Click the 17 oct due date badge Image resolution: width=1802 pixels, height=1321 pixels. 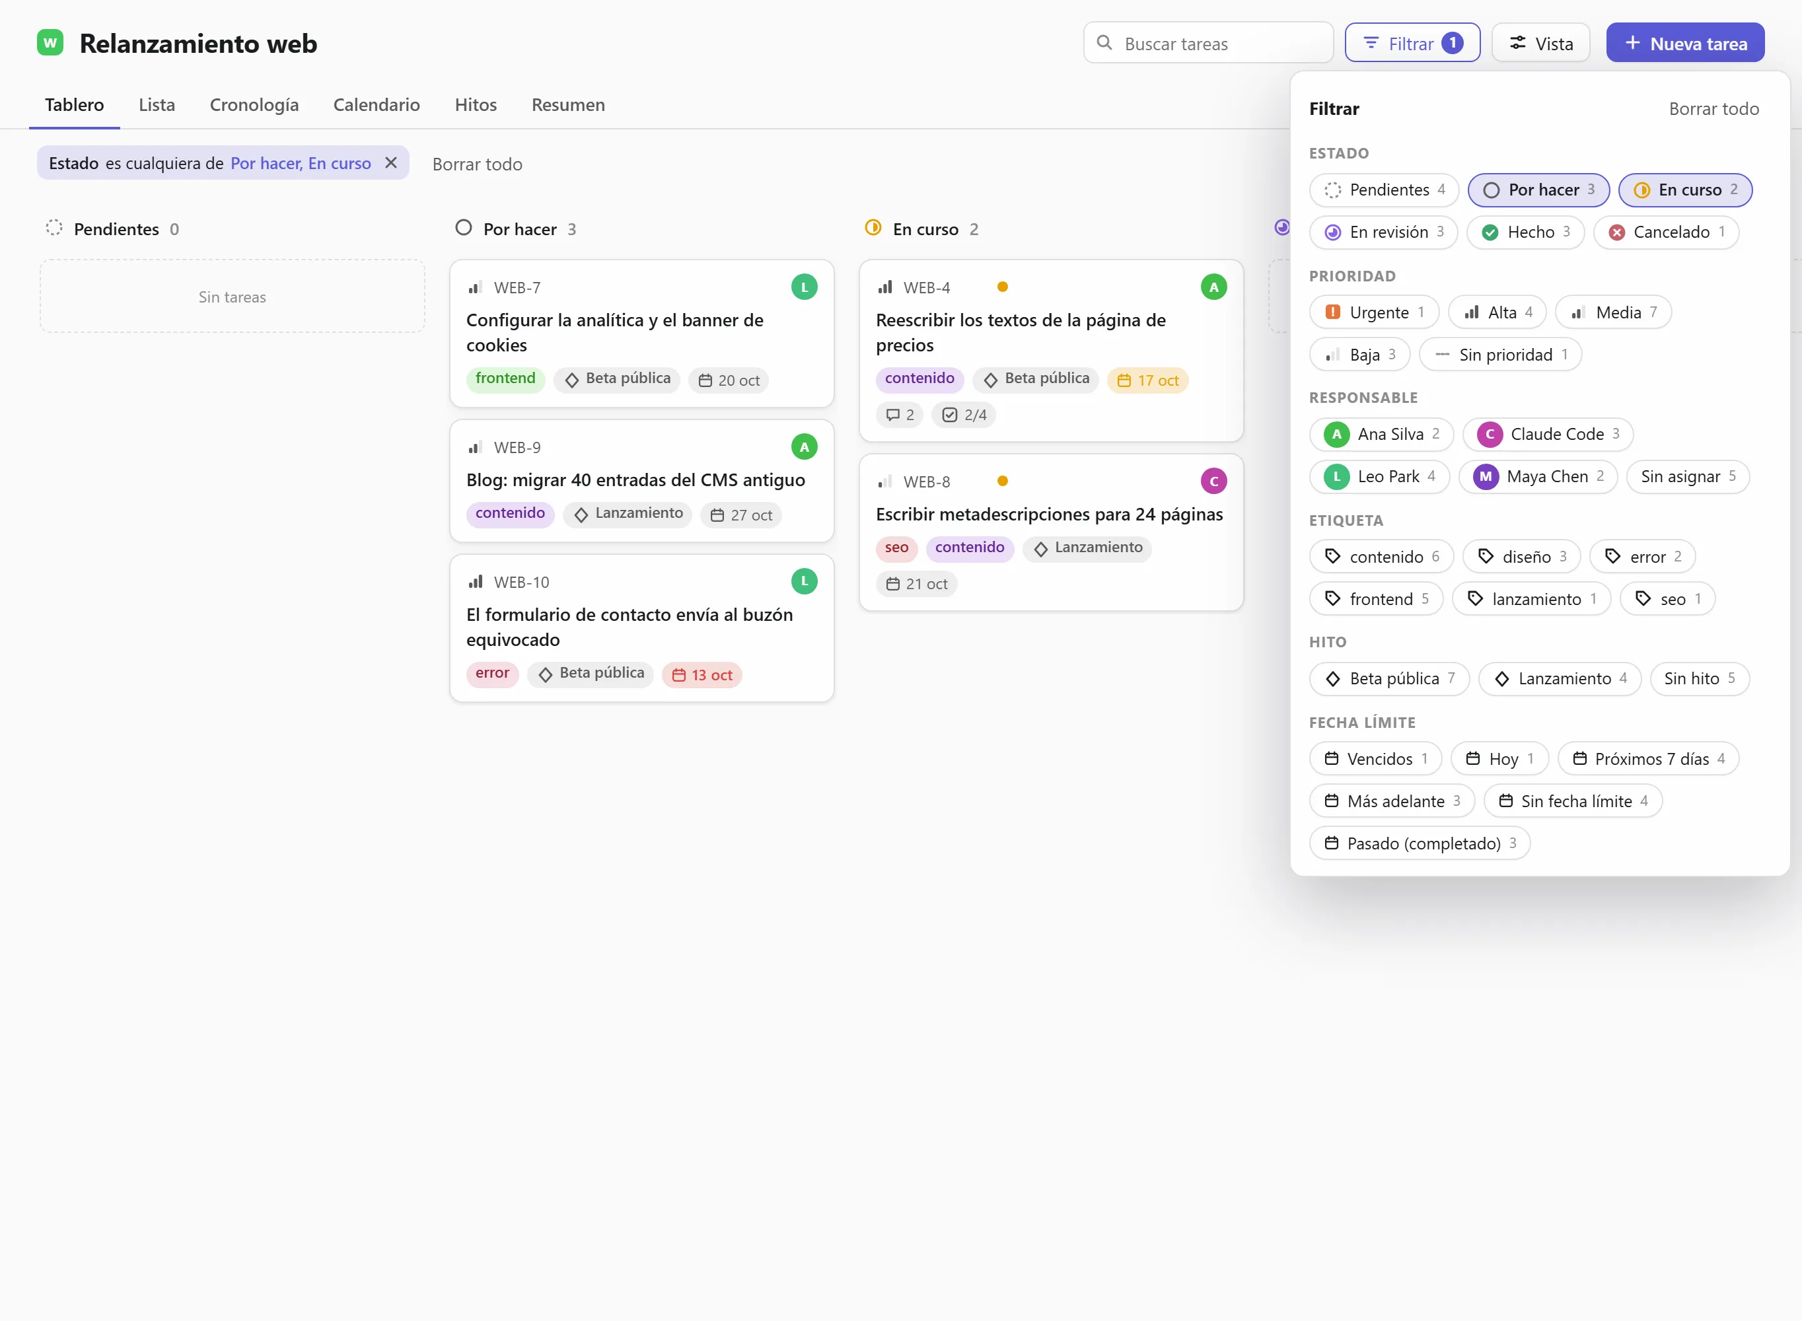point(1148,380)
